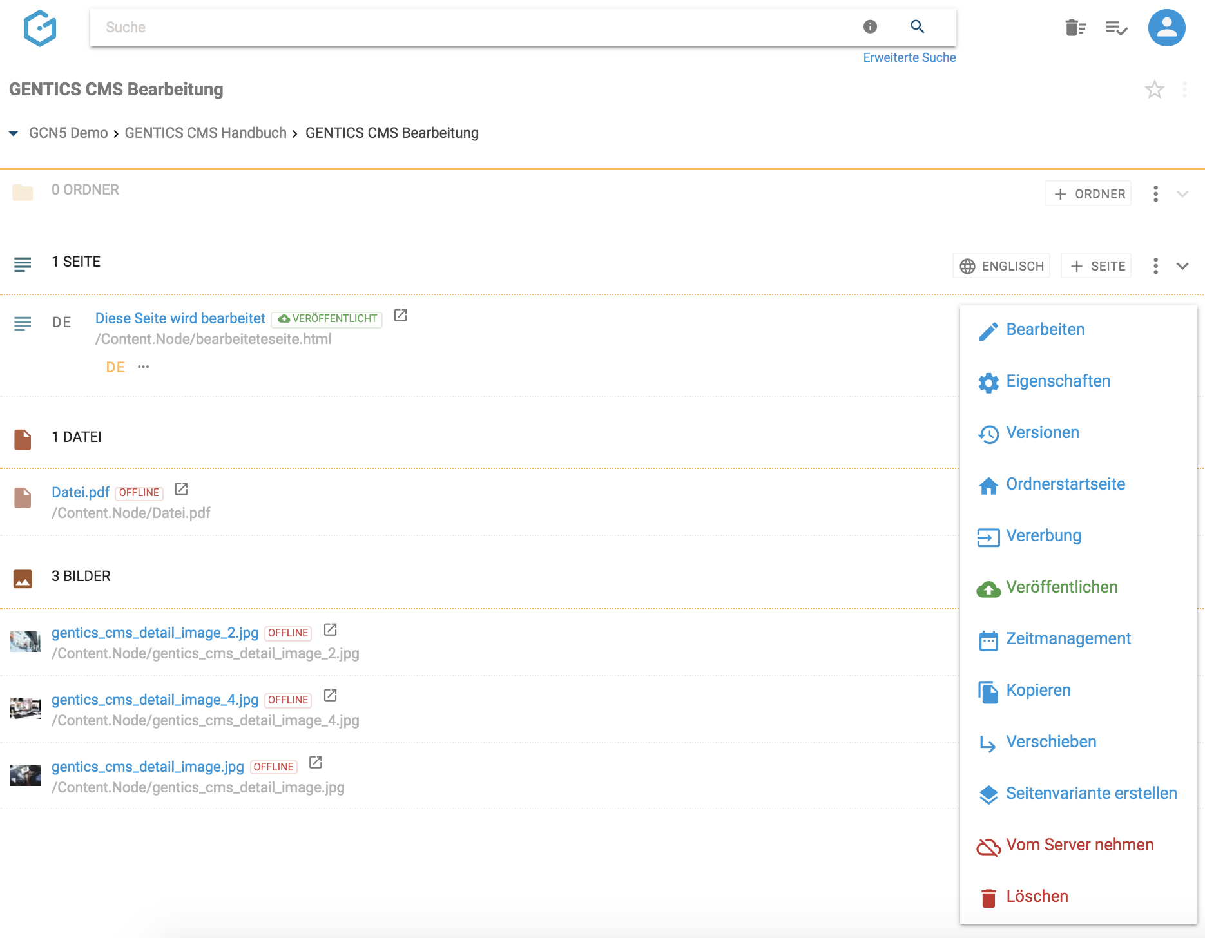Click the + Seite button
This screenshot has height=938, width=1205.
pyautogui.click(x=1096, y=266)
